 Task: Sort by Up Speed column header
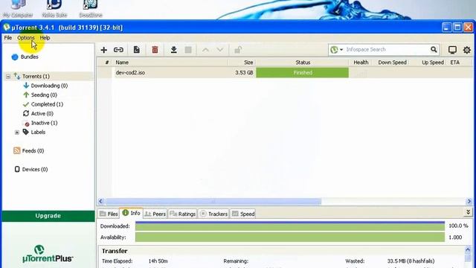click(x=432, y=63)
